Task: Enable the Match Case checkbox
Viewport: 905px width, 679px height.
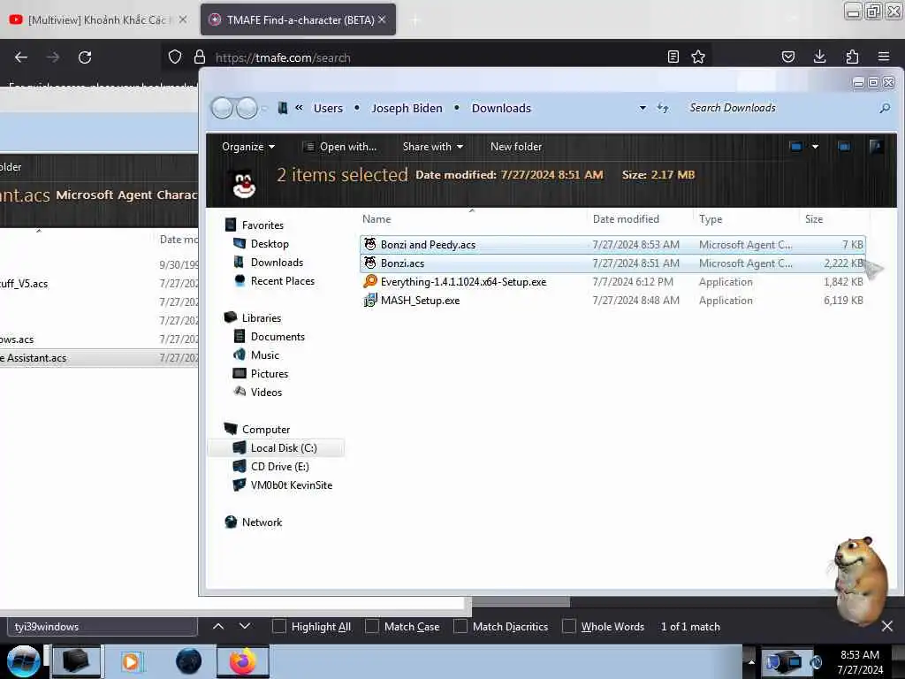Action: click(x=372, y=627)
